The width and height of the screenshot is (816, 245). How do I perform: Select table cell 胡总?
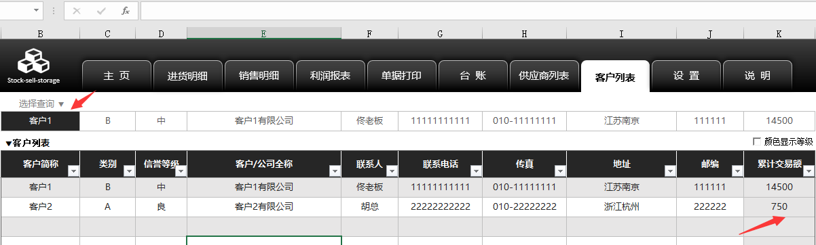tap(369, 206)
